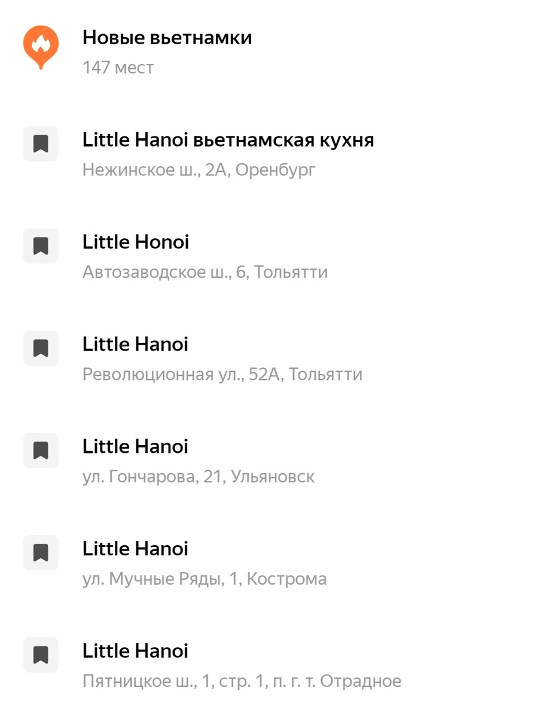Click the bookmark icon for Little Hanoi вьетнамская кухня

40,144
